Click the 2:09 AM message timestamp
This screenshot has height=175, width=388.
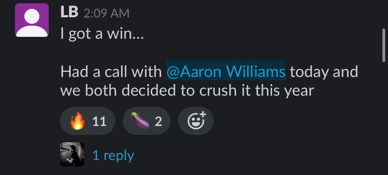click(x=106, y=14)
